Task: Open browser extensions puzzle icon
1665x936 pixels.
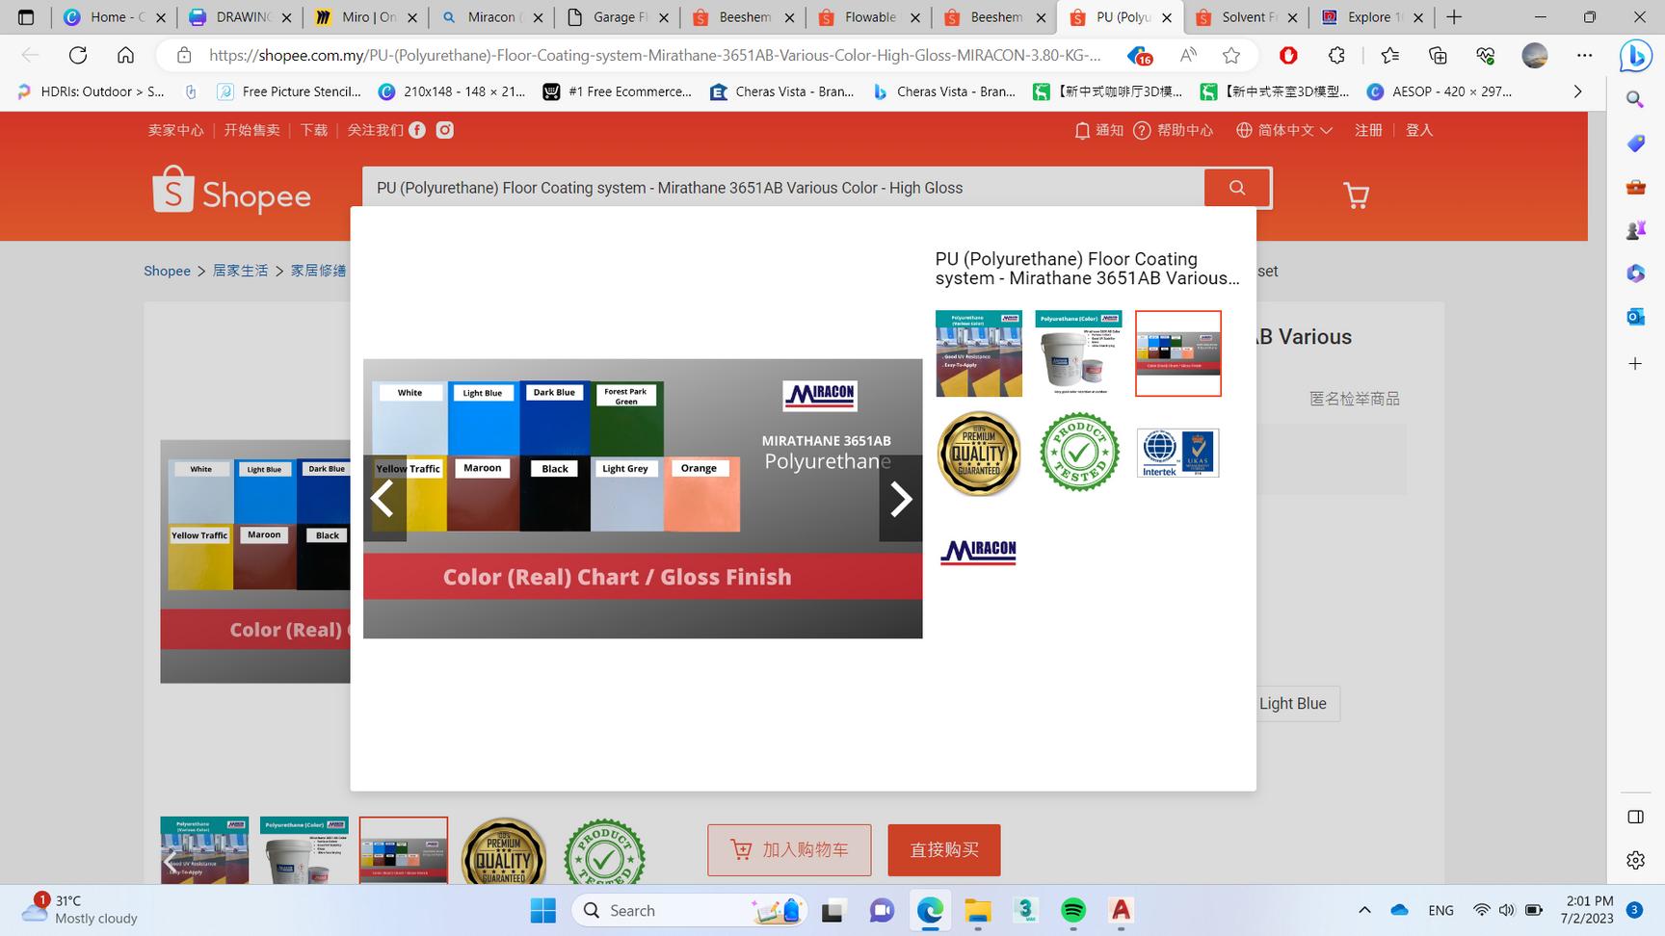Action: click(x=1336, y=55)
